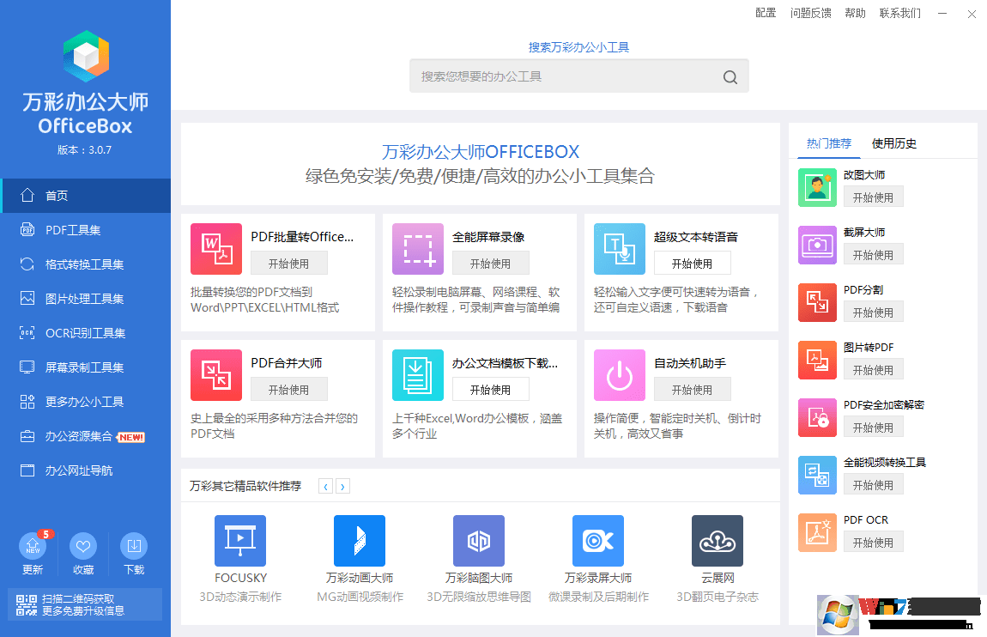Click 开始使用 under PDF合并大师

pos(288,389)
